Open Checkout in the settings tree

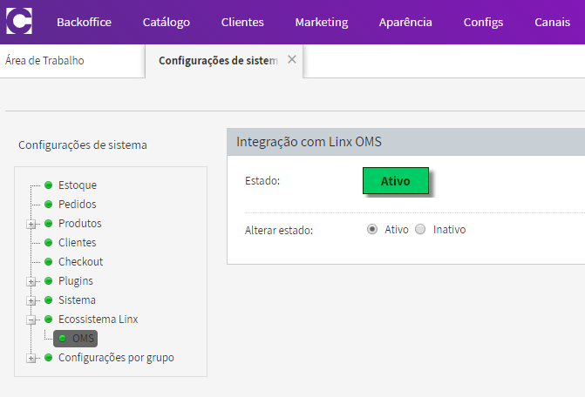[x=80, y=261]
